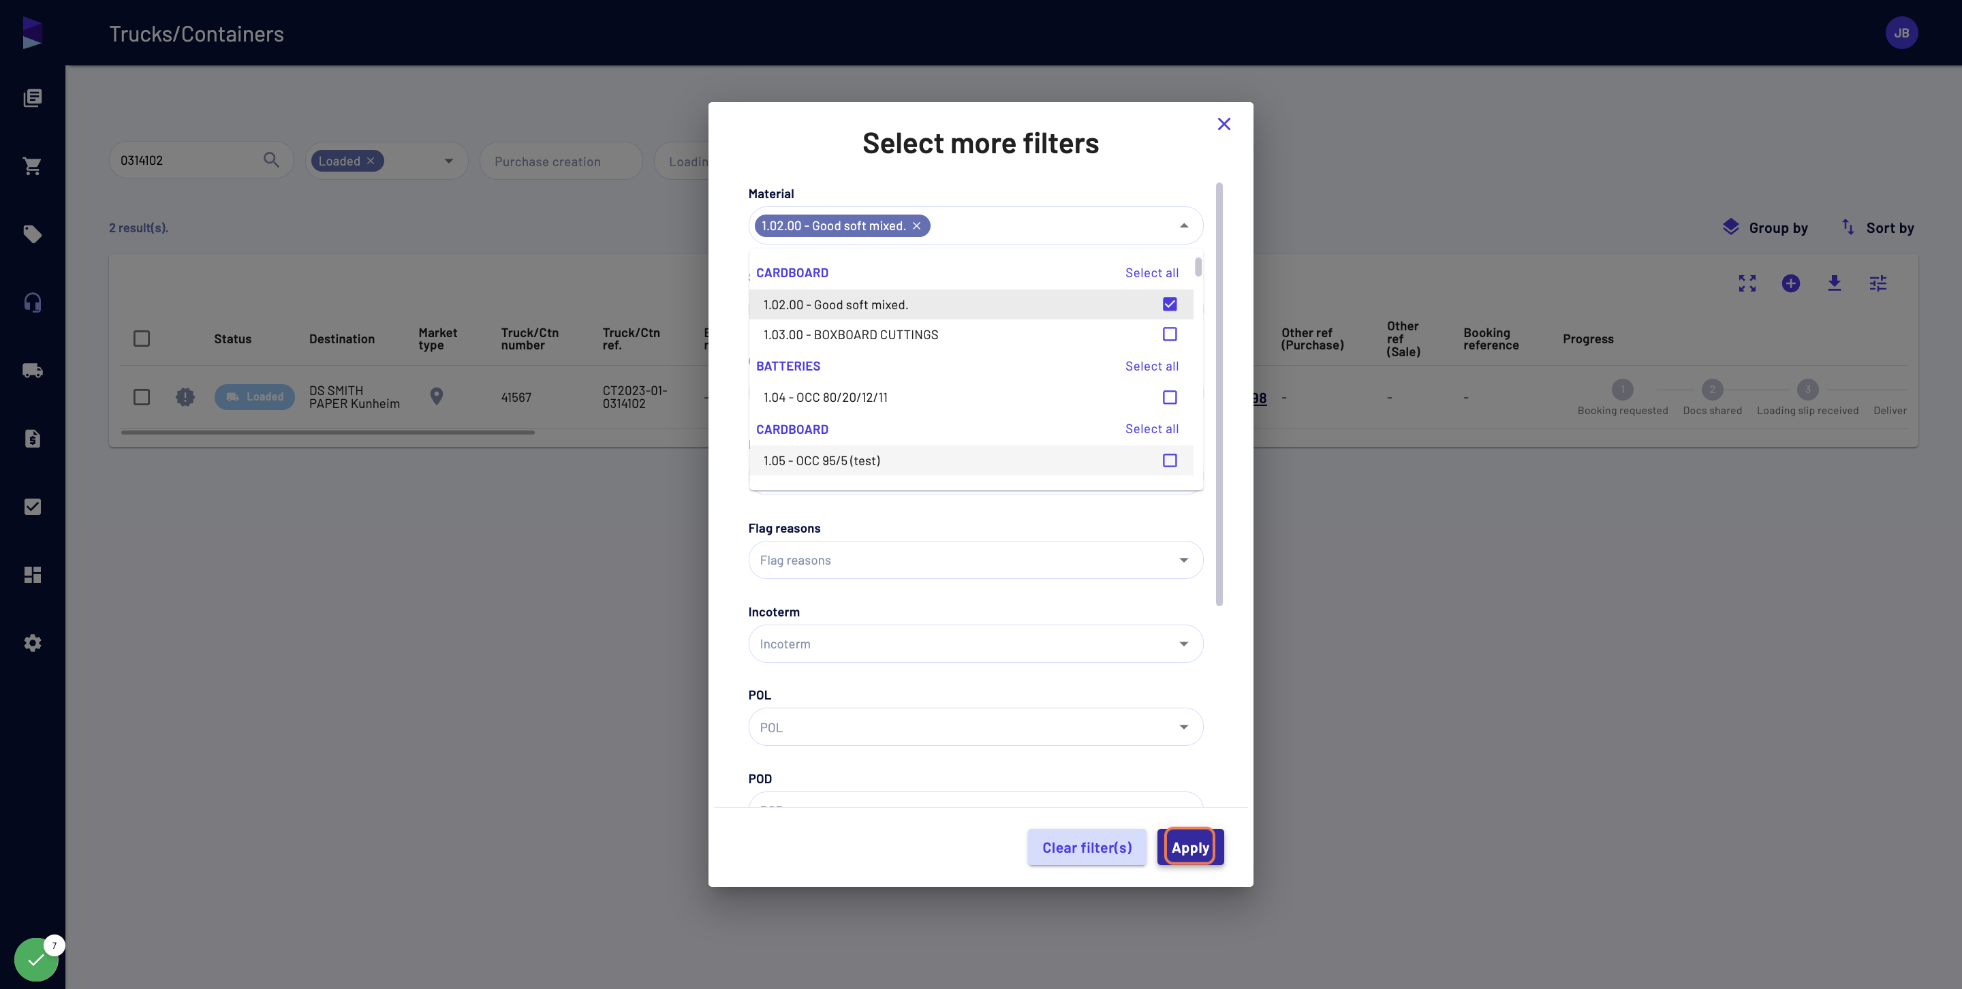This screenshot has height=989, width=1962.
Task: Click Select all for first CARDBOARD group
Action: tap(1151, 272)
